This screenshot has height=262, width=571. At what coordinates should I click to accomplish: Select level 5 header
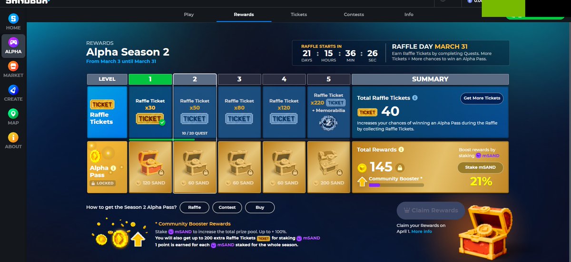329,79
